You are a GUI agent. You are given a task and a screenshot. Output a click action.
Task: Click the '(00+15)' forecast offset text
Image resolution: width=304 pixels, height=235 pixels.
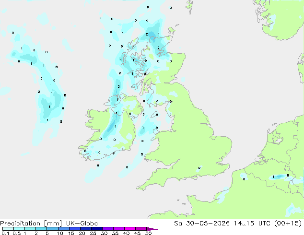pos(288,223)
